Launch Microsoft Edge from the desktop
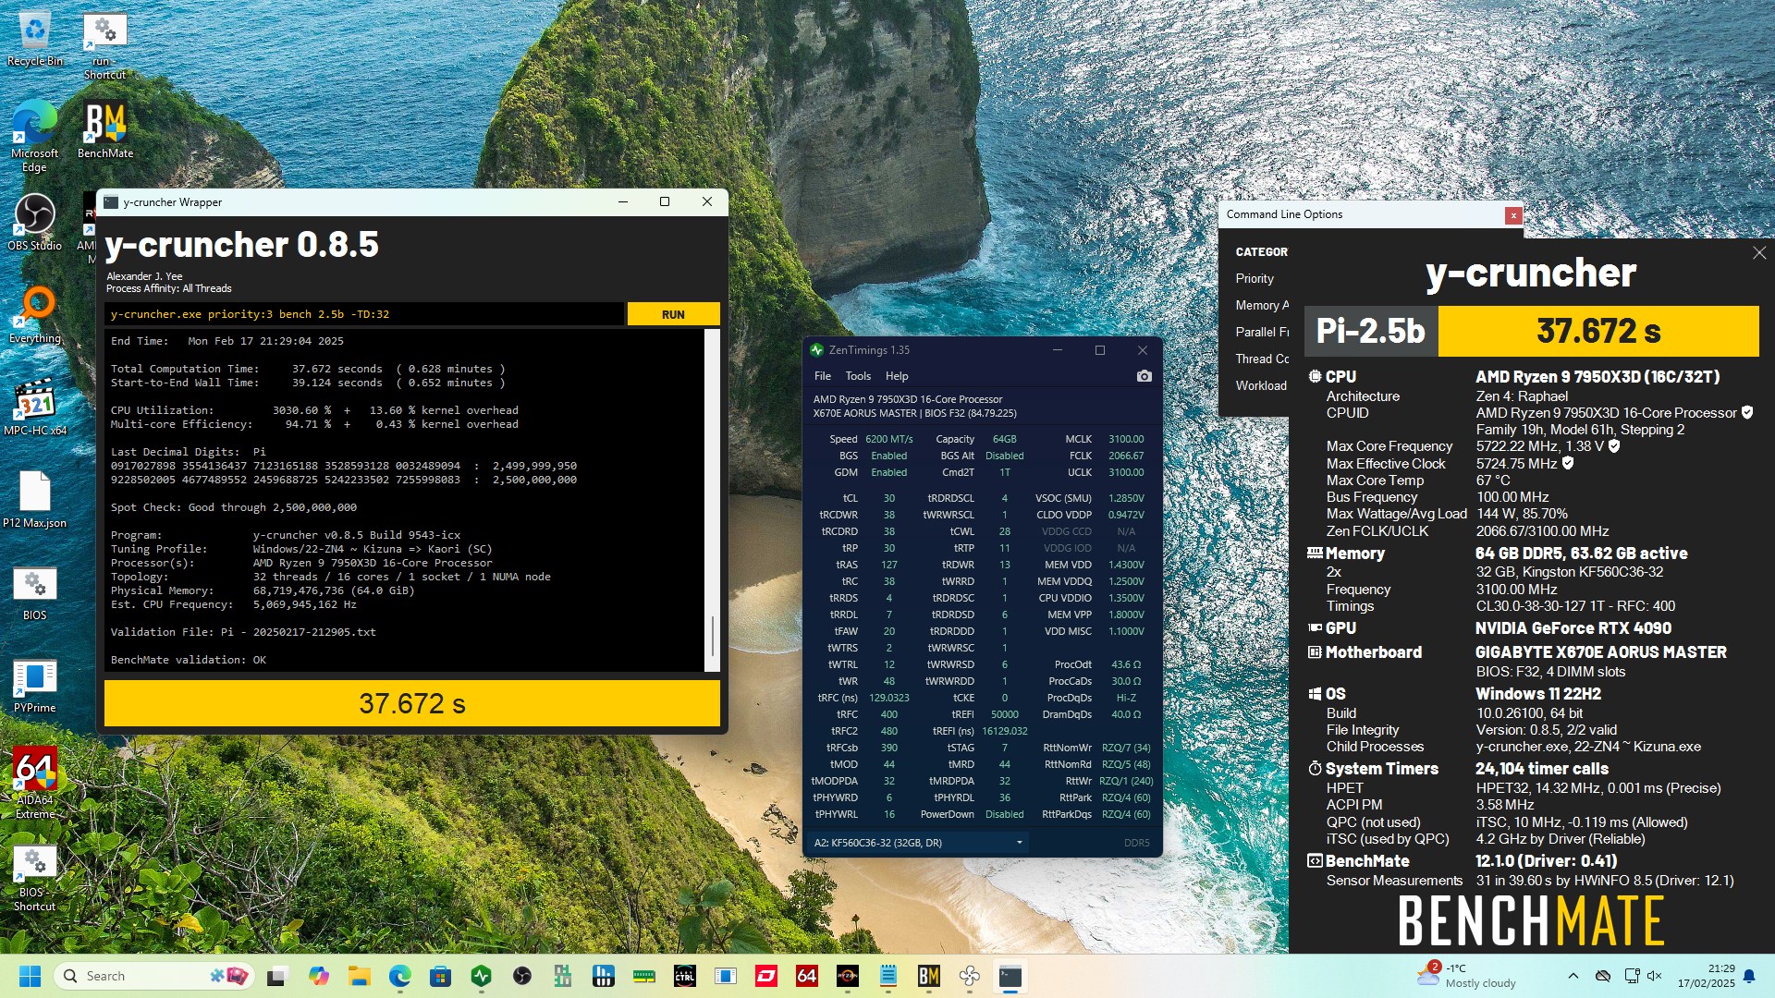 (x=34, y=136)
